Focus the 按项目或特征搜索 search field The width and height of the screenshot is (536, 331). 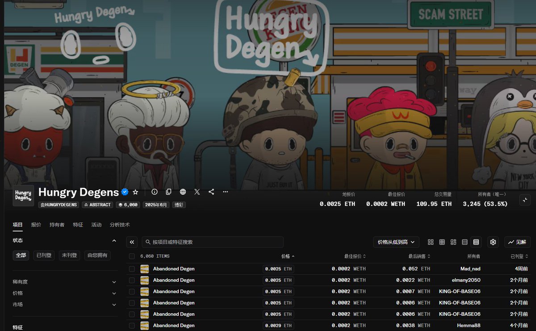[213, 242]
